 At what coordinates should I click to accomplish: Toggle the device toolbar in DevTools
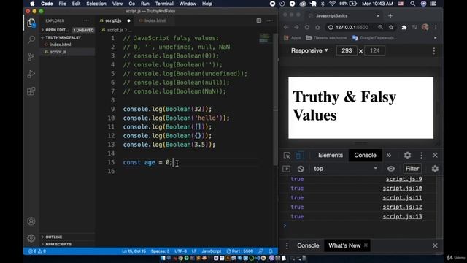pos(300,156)
